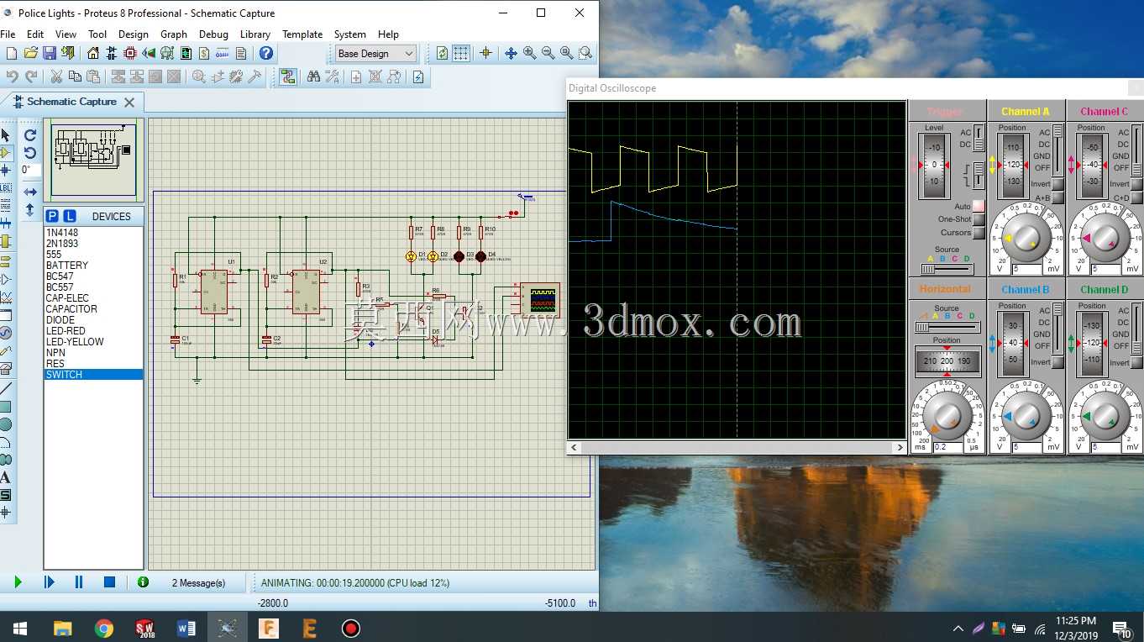Click the '2 Message(s)' status text
The image size is (1144, 642).
198,582
